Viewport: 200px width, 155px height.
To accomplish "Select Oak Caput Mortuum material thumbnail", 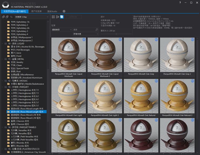I will (69, 55).
